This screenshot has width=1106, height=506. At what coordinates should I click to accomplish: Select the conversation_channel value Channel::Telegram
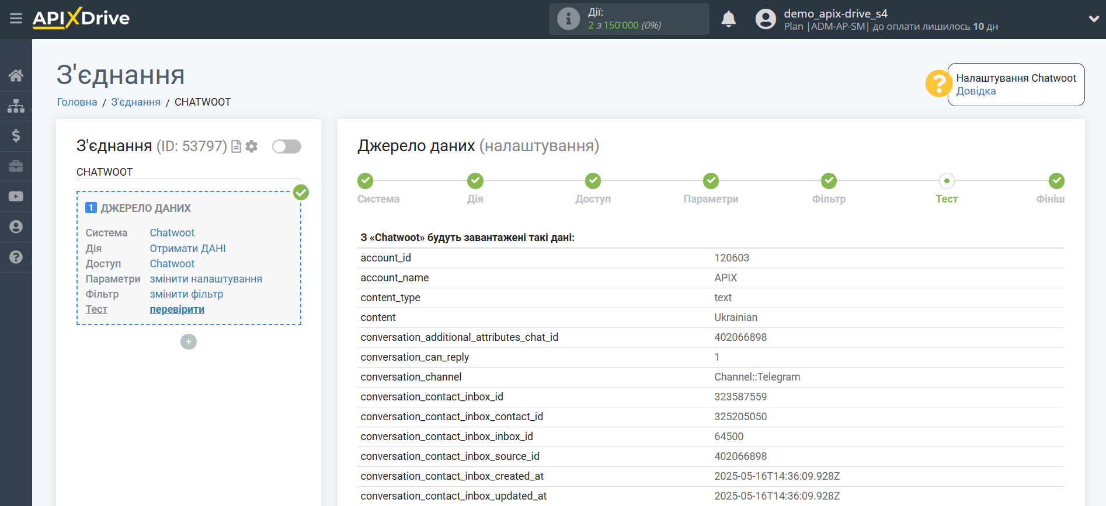click(x=757, y=377)
